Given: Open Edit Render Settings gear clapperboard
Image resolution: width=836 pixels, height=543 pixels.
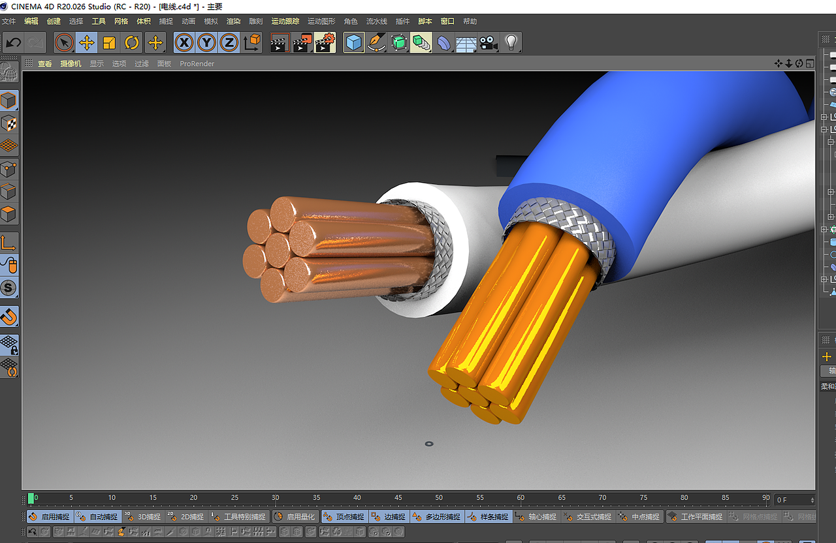Looking at the screenshot, I should click(325, 43).
